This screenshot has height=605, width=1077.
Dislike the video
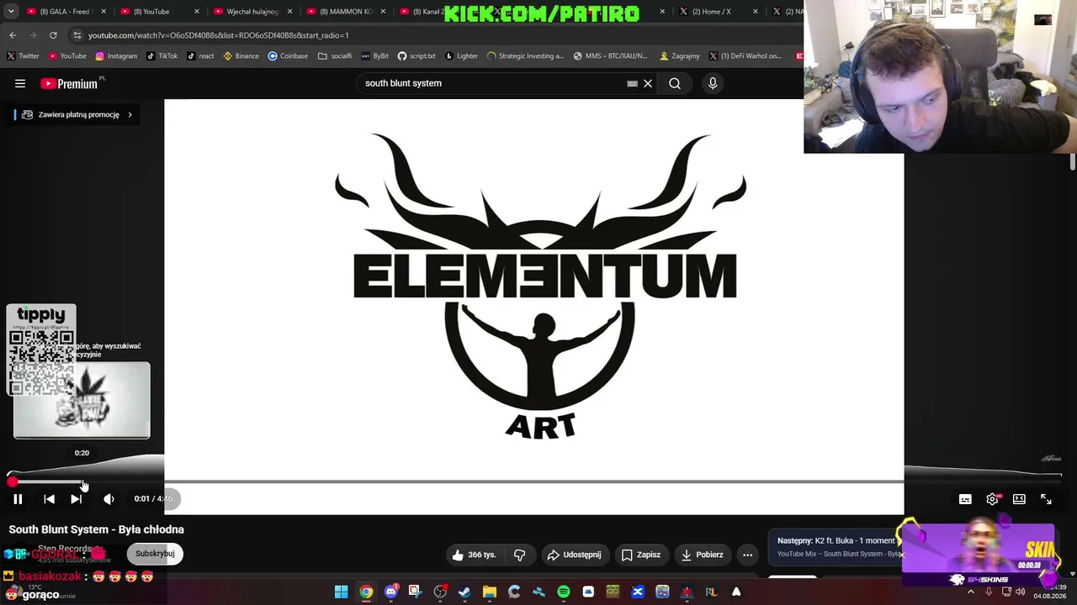[520, 555]
